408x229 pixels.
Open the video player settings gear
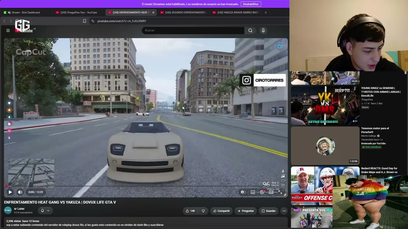point(262,192)
